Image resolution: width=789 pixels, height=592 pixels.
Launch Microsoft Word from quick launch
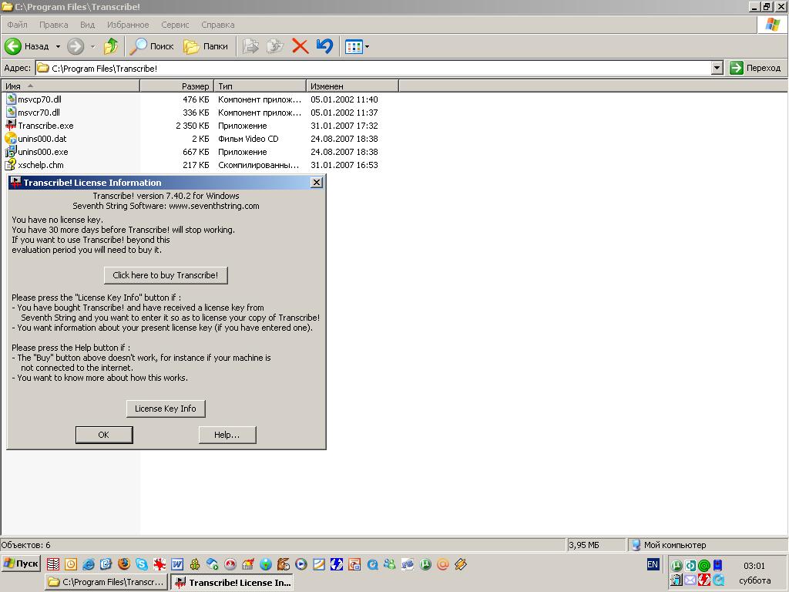point(177,564)
